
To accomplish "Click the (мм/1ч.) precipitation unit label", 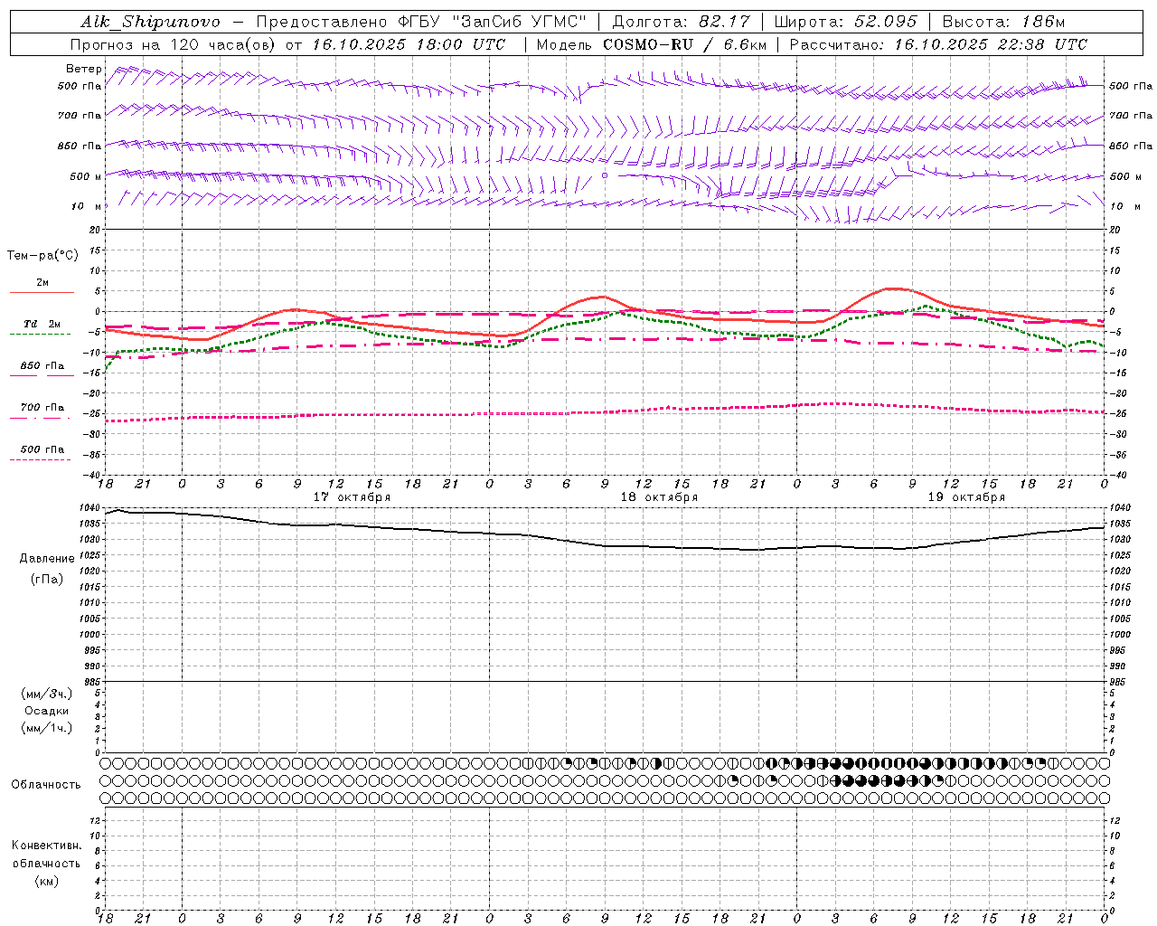I will 47,728.
